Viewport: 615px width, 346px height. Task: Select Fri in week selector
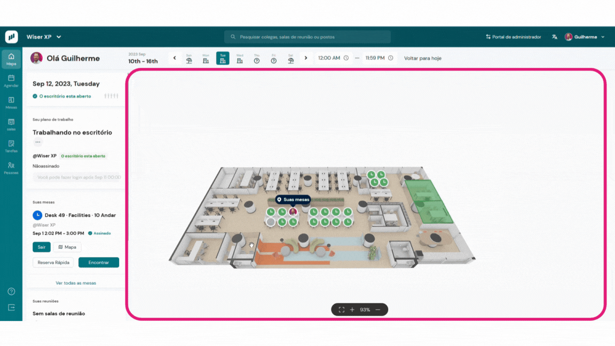coord(274,58)
